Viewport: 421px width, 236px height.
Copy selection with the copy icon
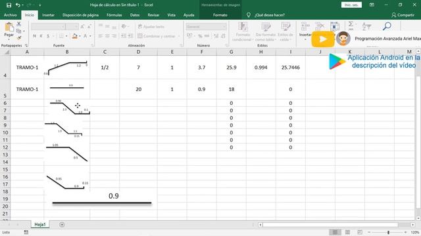click(18, 31)
